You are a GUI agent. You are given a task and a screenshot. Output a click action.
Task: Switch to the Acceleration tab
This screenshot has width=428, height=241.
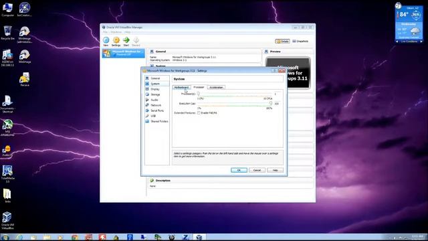tap(216, 88)
